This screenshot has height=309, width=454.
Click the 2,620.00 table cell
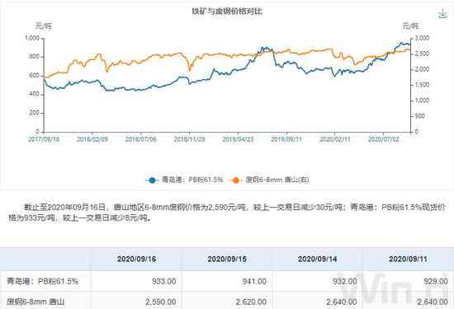tap(251, 302)
